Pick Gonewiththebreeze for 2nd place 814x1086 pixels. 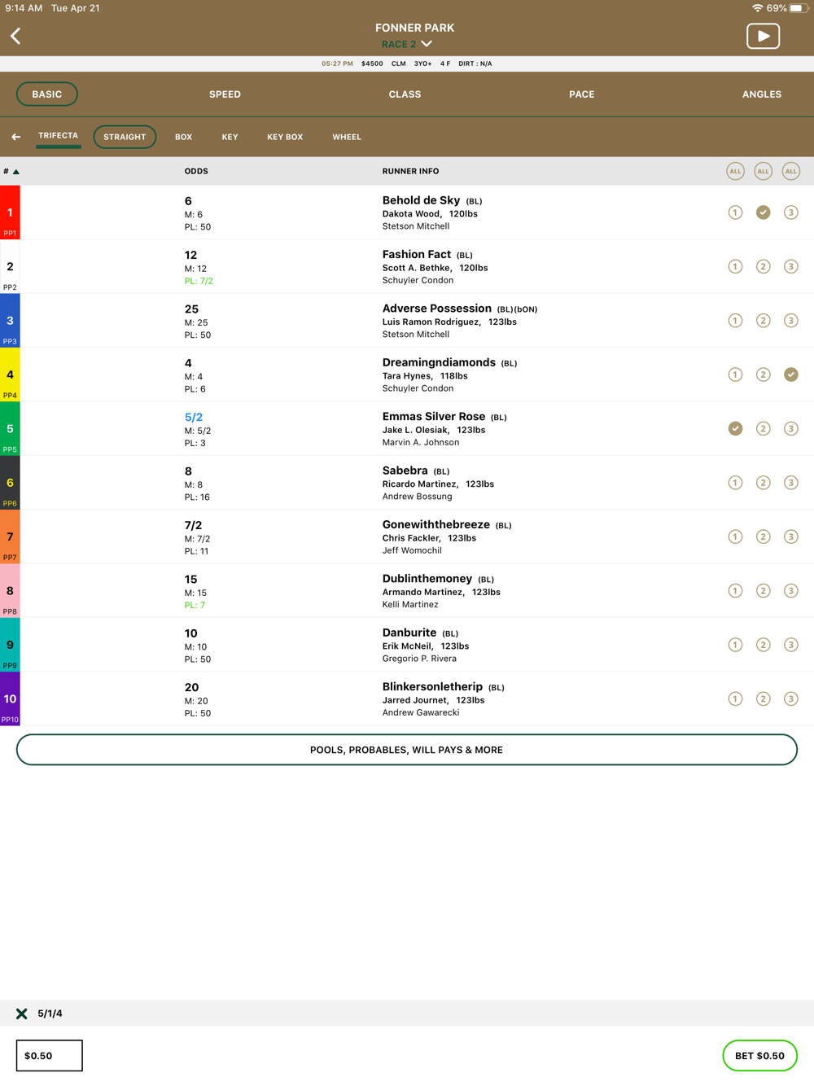pos(763,536)
